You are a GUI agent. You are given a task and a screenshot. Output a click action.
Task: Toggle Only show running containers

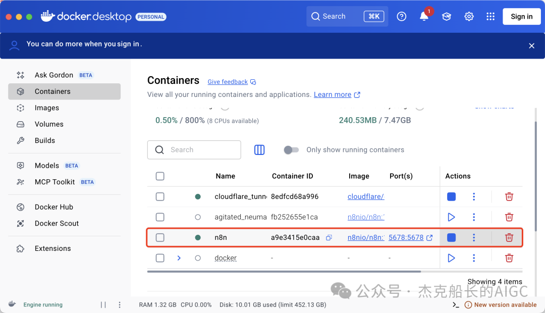pos(291,150)
